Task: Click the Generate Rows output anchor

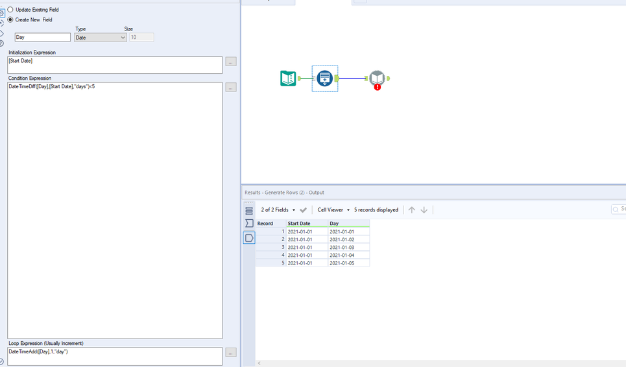Action: pos(337,78)
